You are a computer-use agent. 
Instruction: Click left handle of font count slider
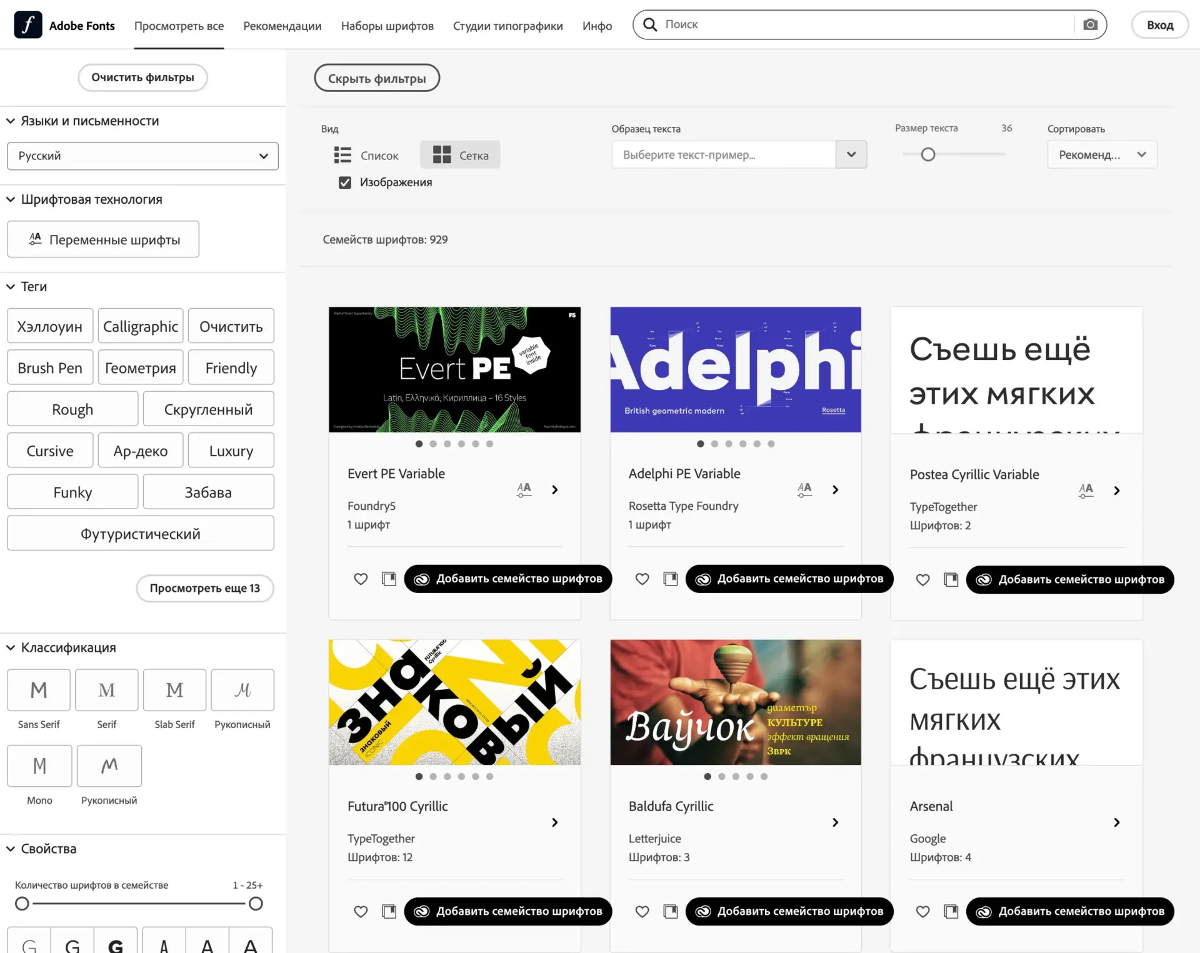pos(22,904)
